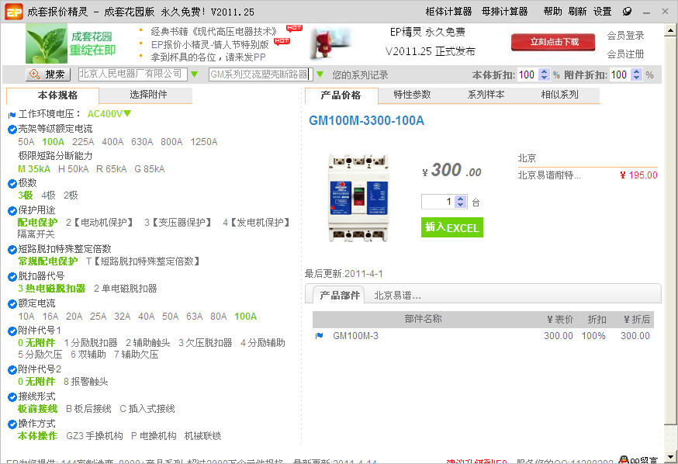
Task: Click the check icon beside 保护用途
Action: coord(12,210)
